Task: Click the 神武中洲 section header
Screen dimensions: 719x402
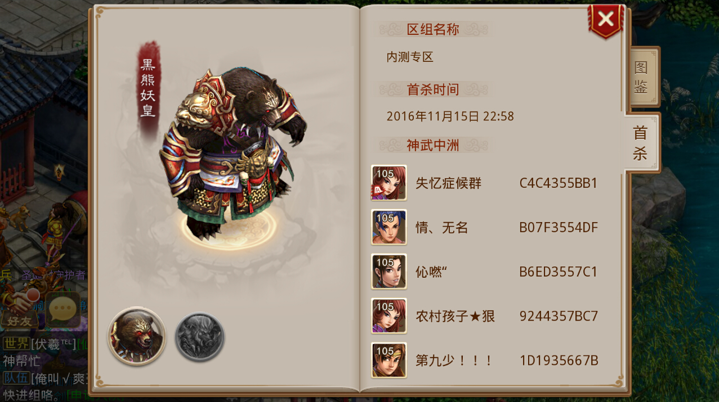Action: click(x=433, y=146)
